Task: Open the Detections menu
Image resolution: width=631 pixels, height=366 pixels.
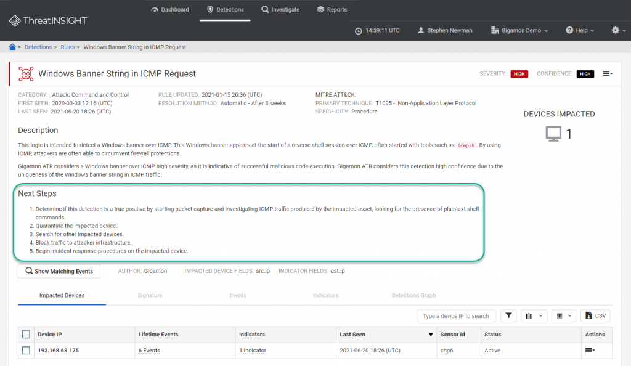Action: pyautogui.click(x=226, y=10)
